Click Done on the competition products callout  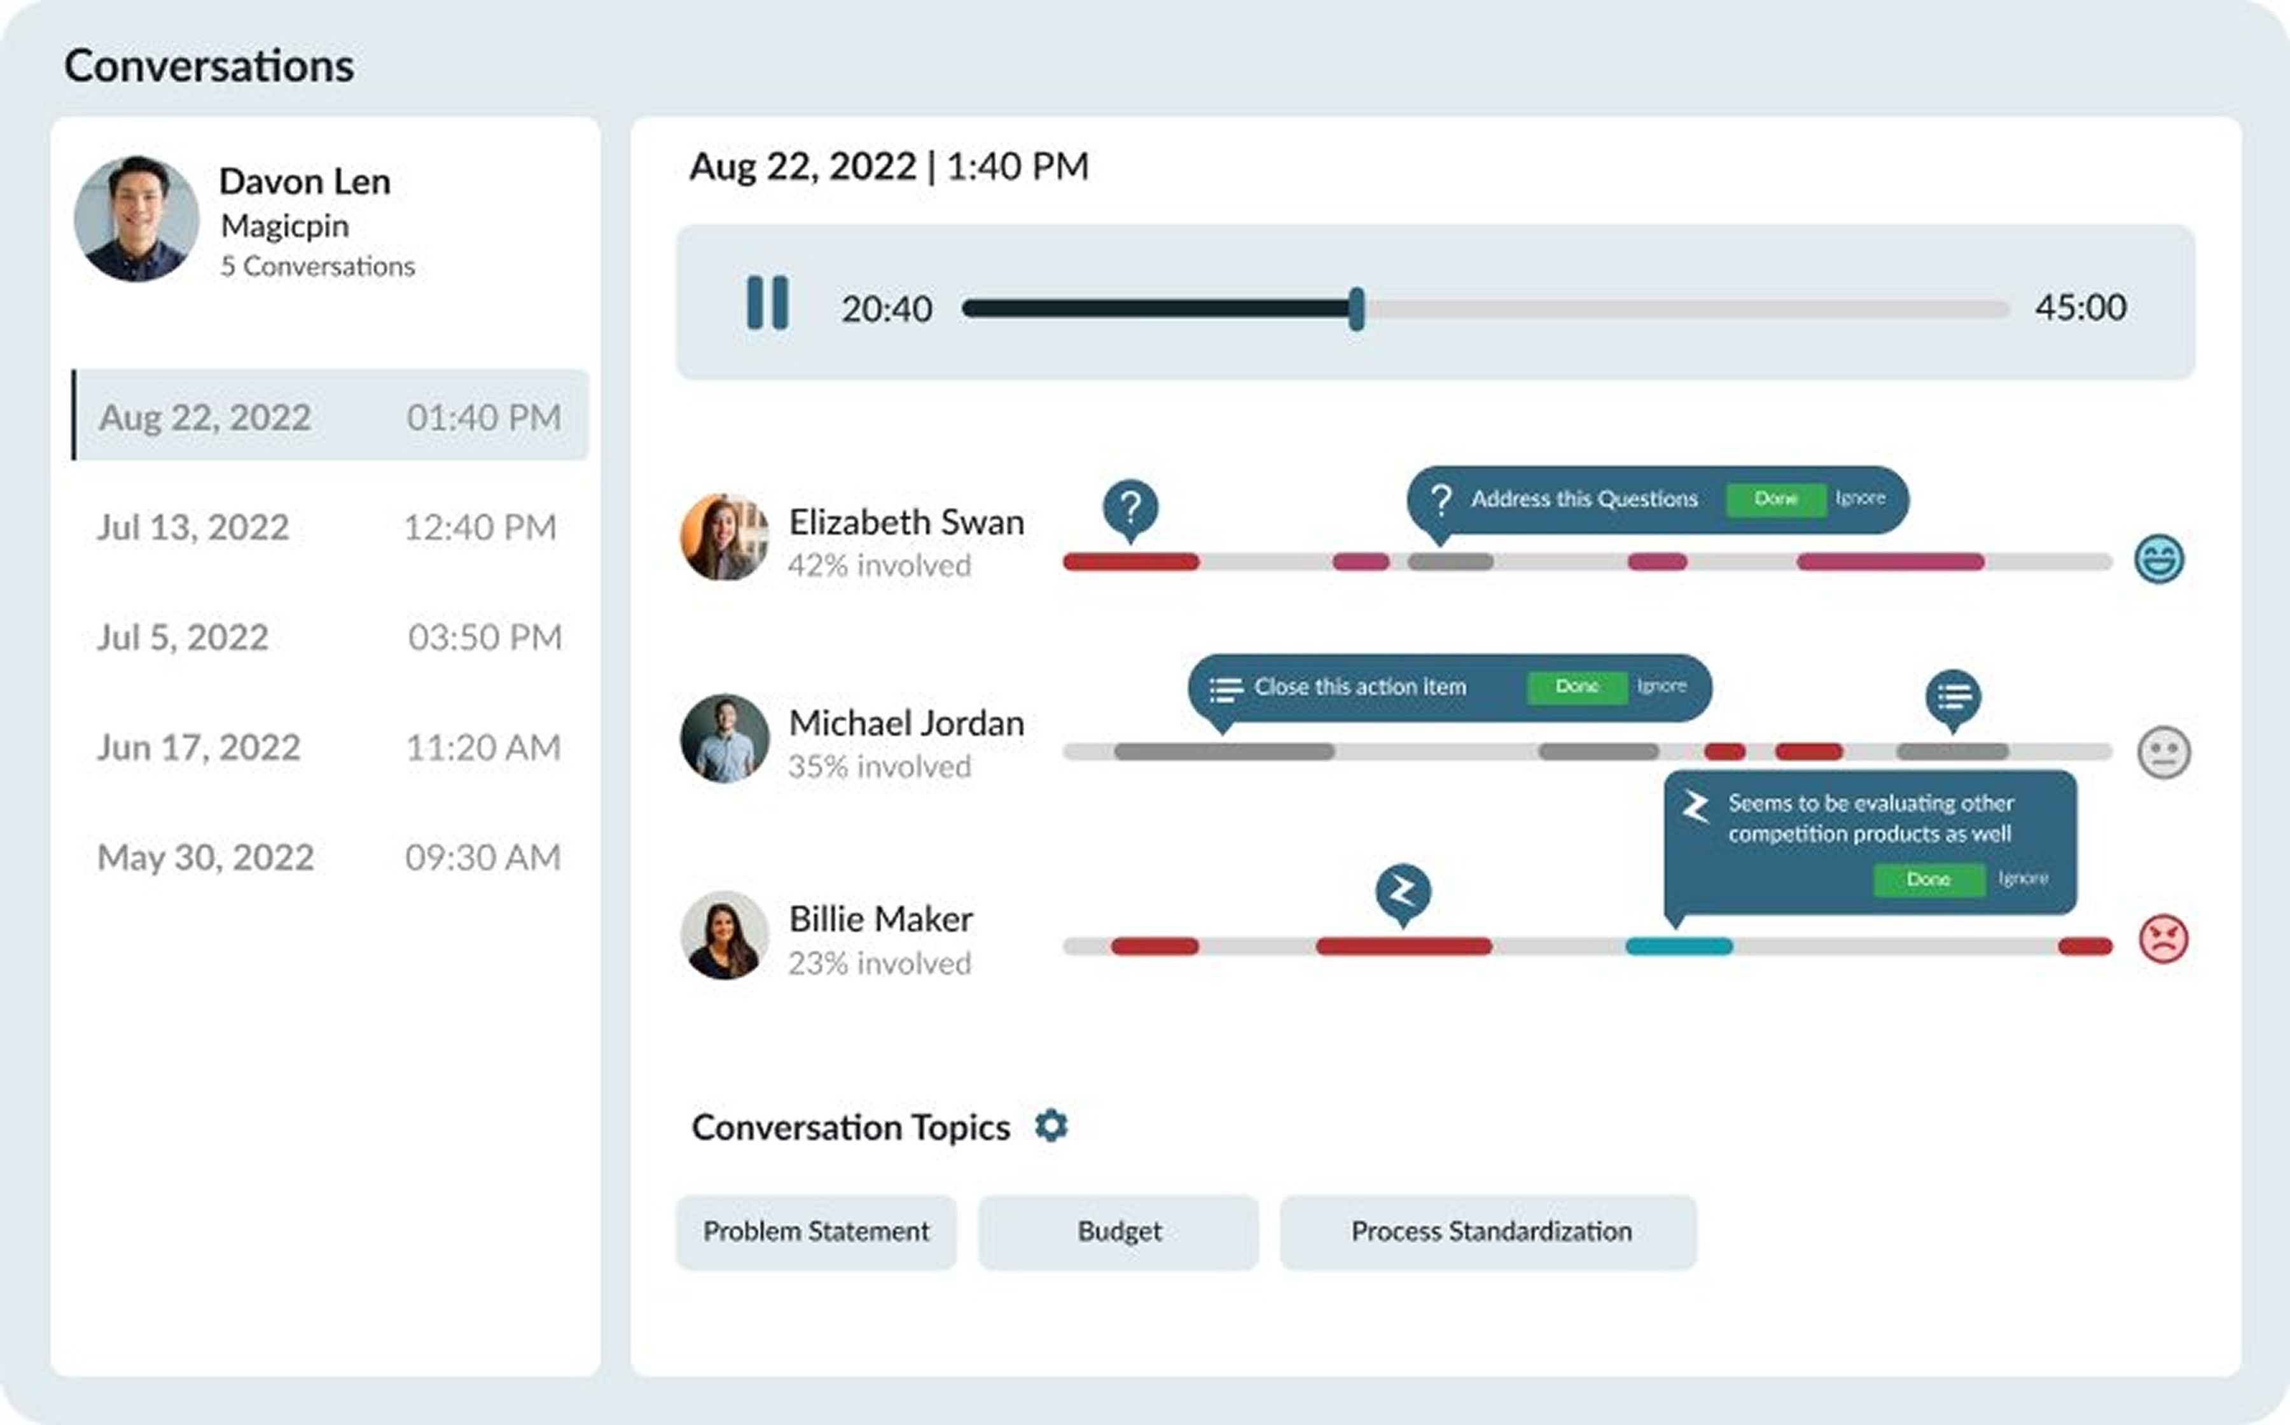click(x=1928, y=879)
